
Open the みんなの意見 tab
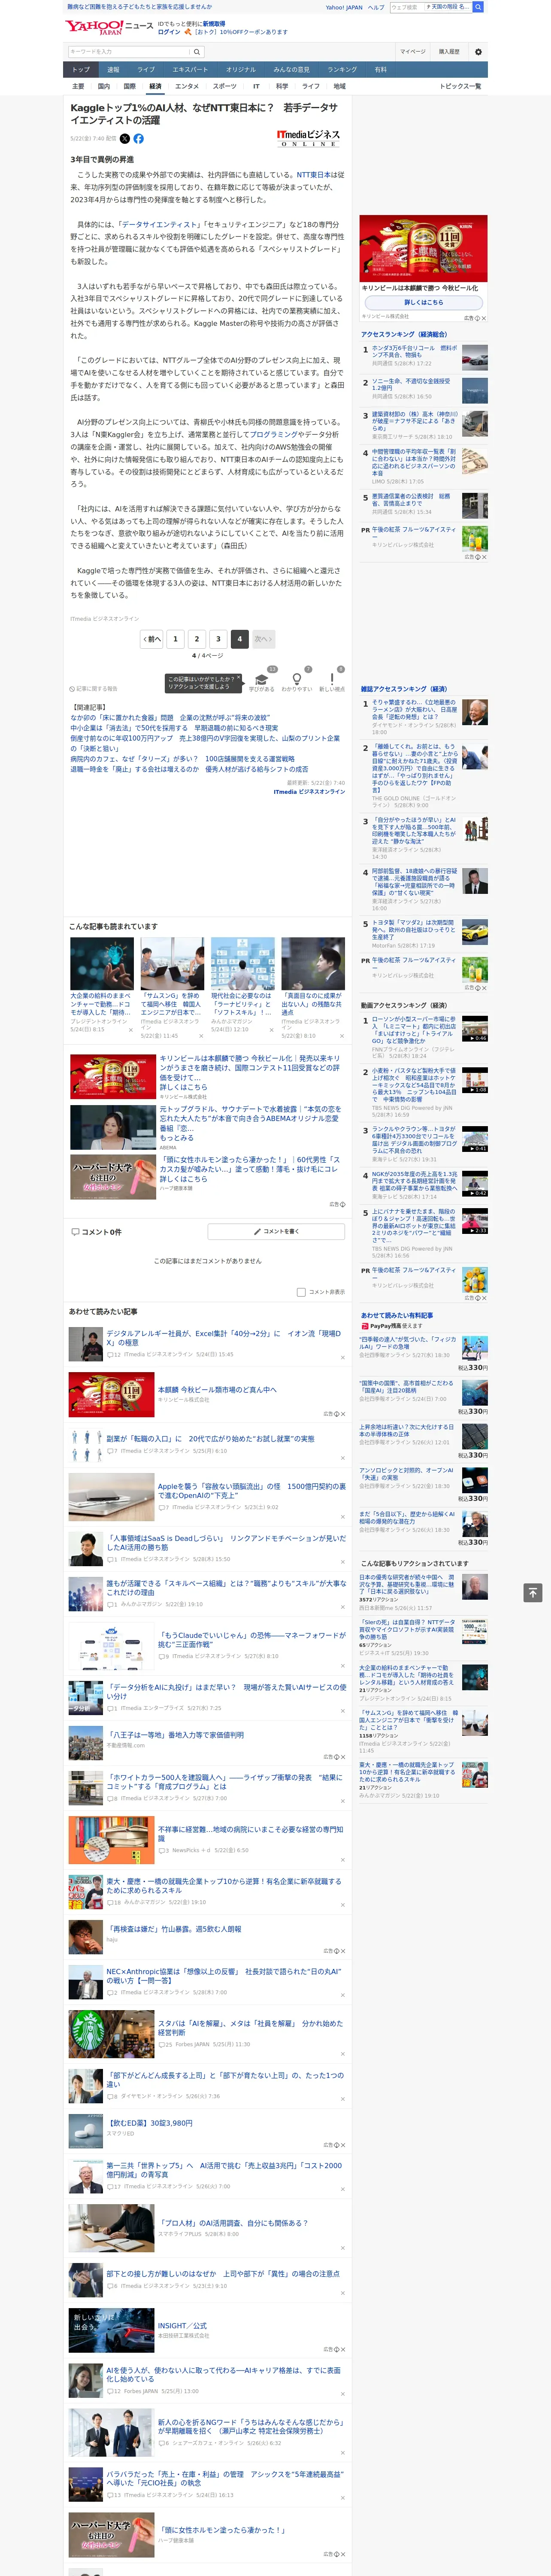tap(291, 70)
